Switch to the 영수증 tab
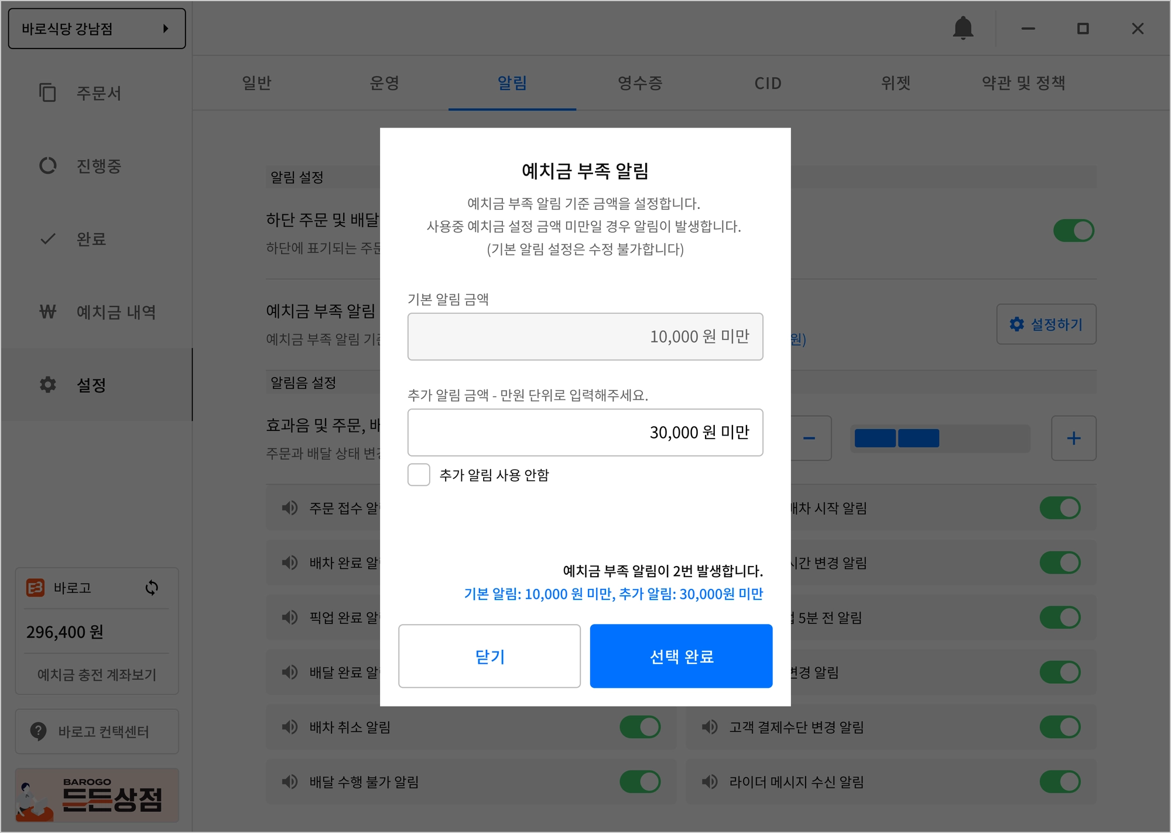This screenshot has height=833, width=1171. pyautogui.click(x=640, y=83)
